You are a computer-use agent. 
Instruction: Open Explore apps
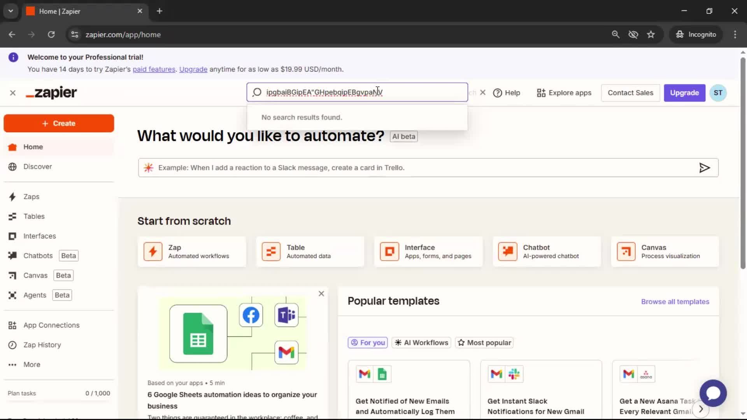click(564, 93)
